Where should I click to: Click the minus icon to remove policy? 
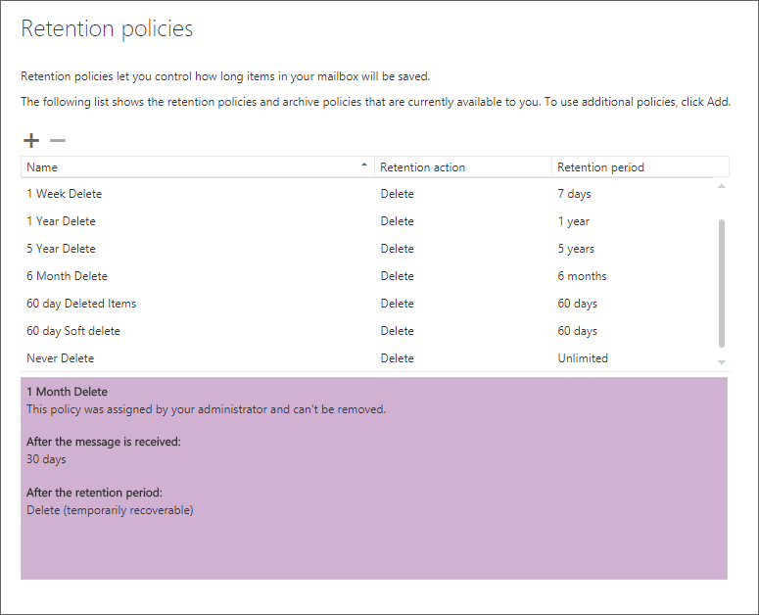pyautogui.click(x=58, y=141)
